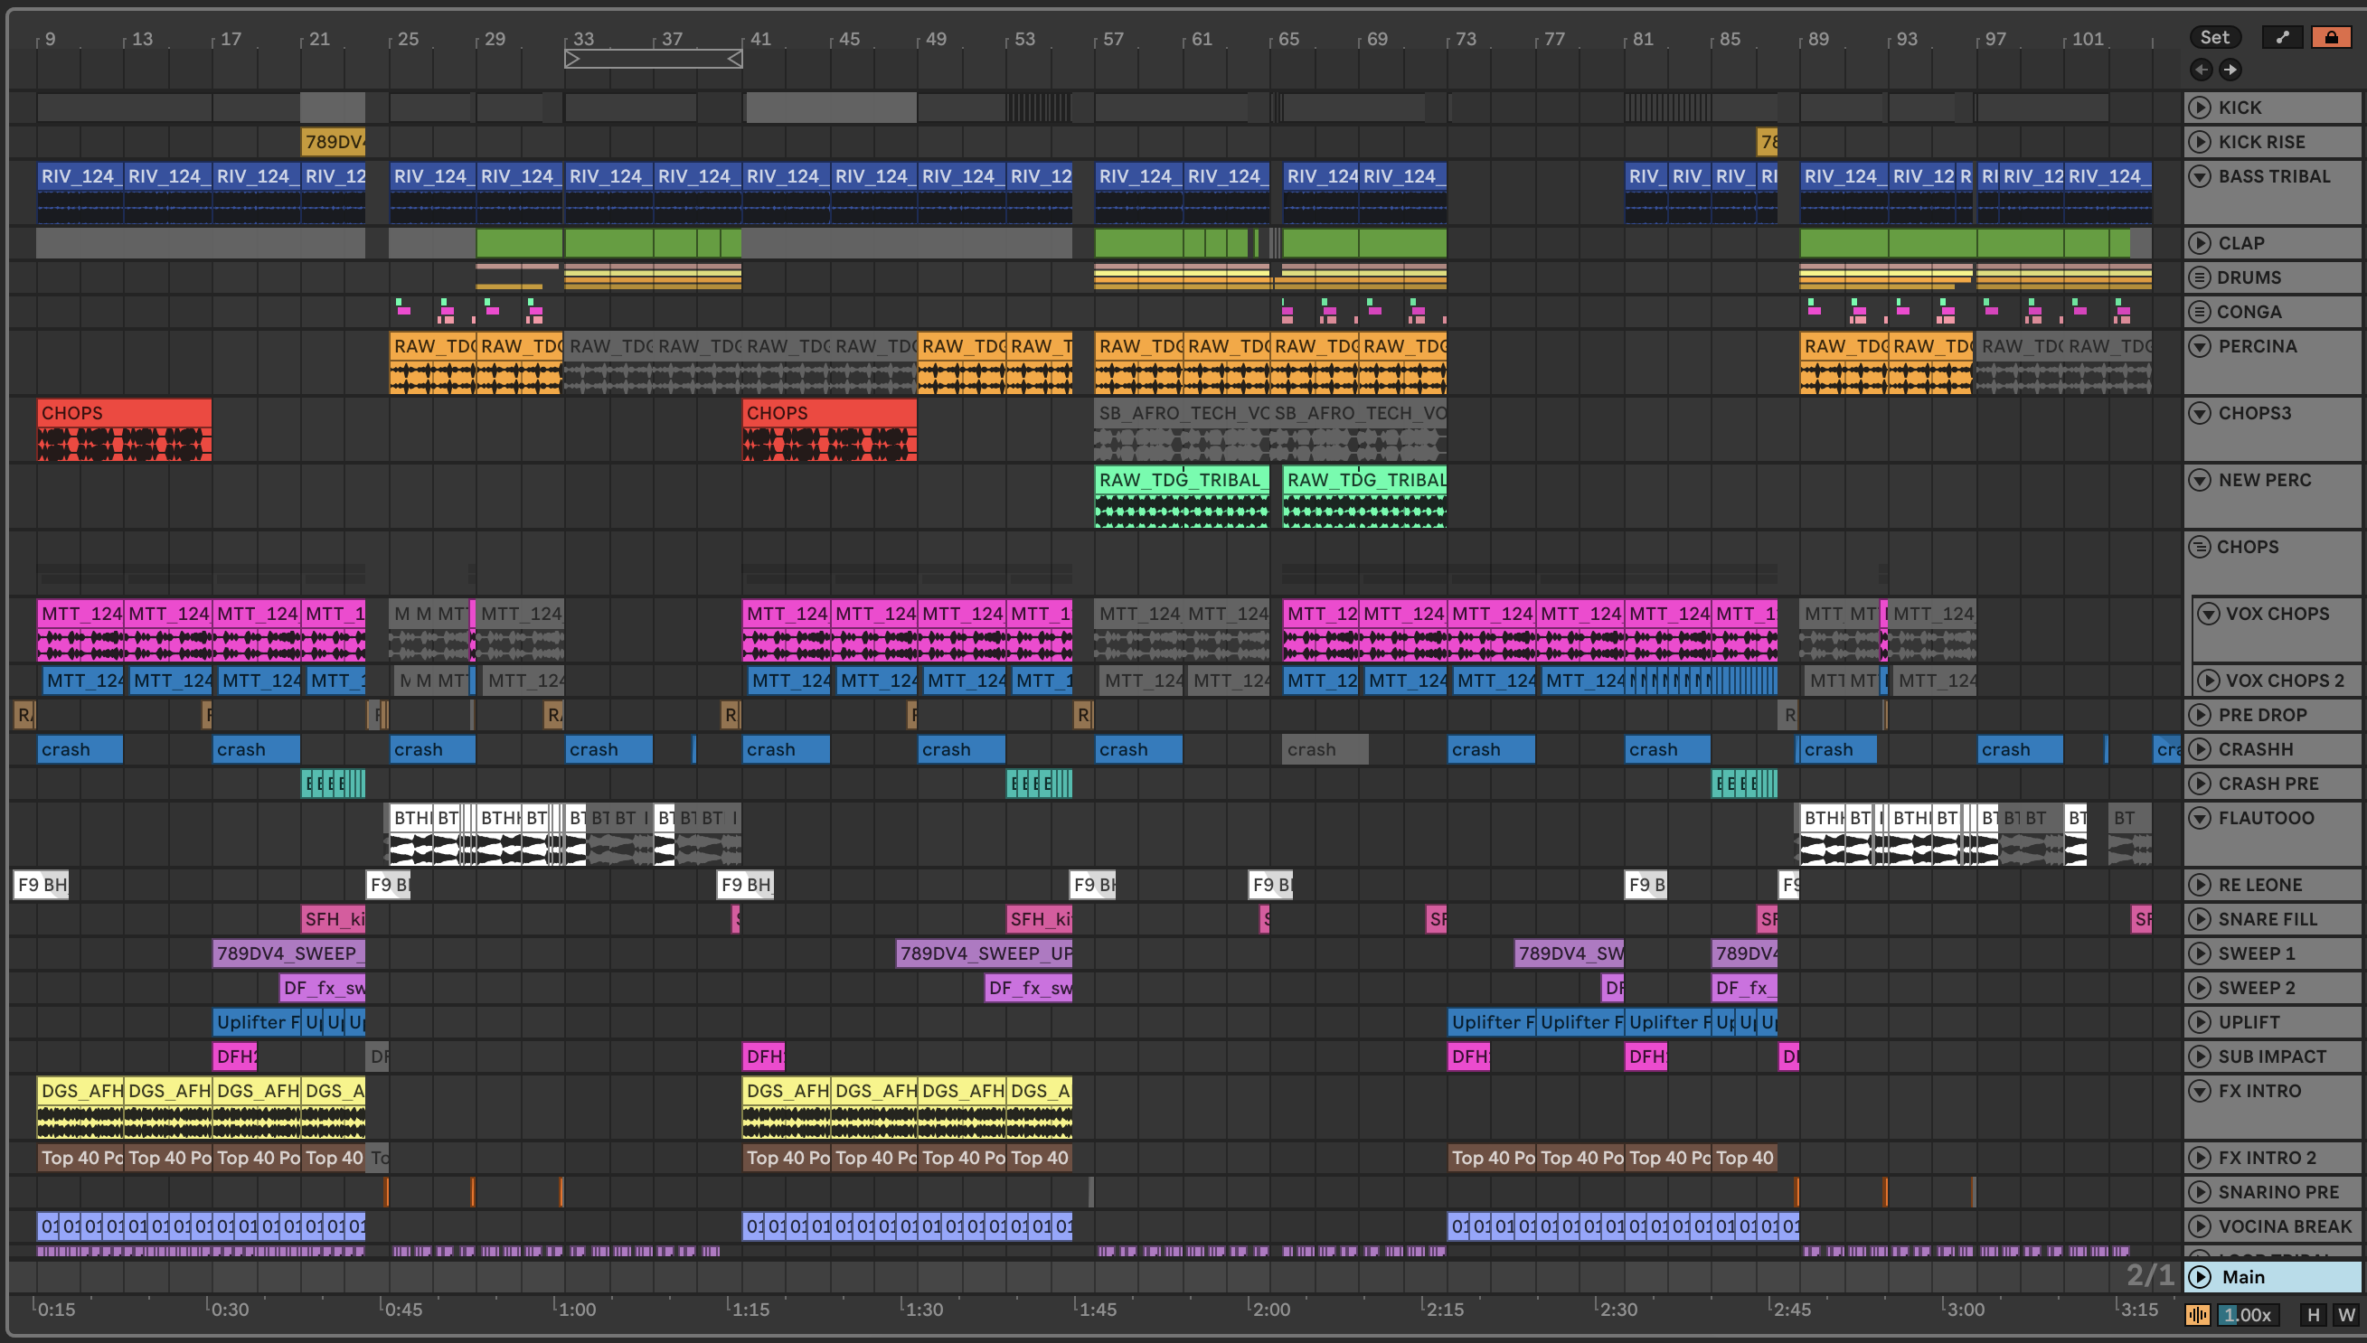
Task: Click the H height optimize button
Action: pyautogui.click(x=2313, y=1314)
